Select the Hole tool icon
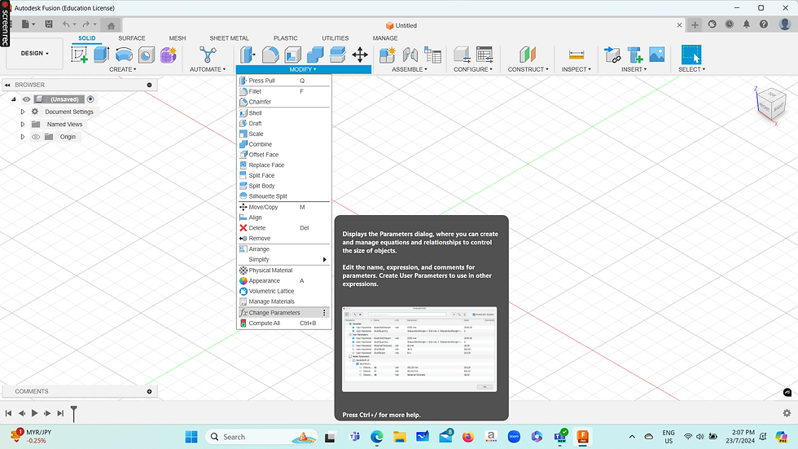Viewport: 798px width, 449px height. coord(146,55)
